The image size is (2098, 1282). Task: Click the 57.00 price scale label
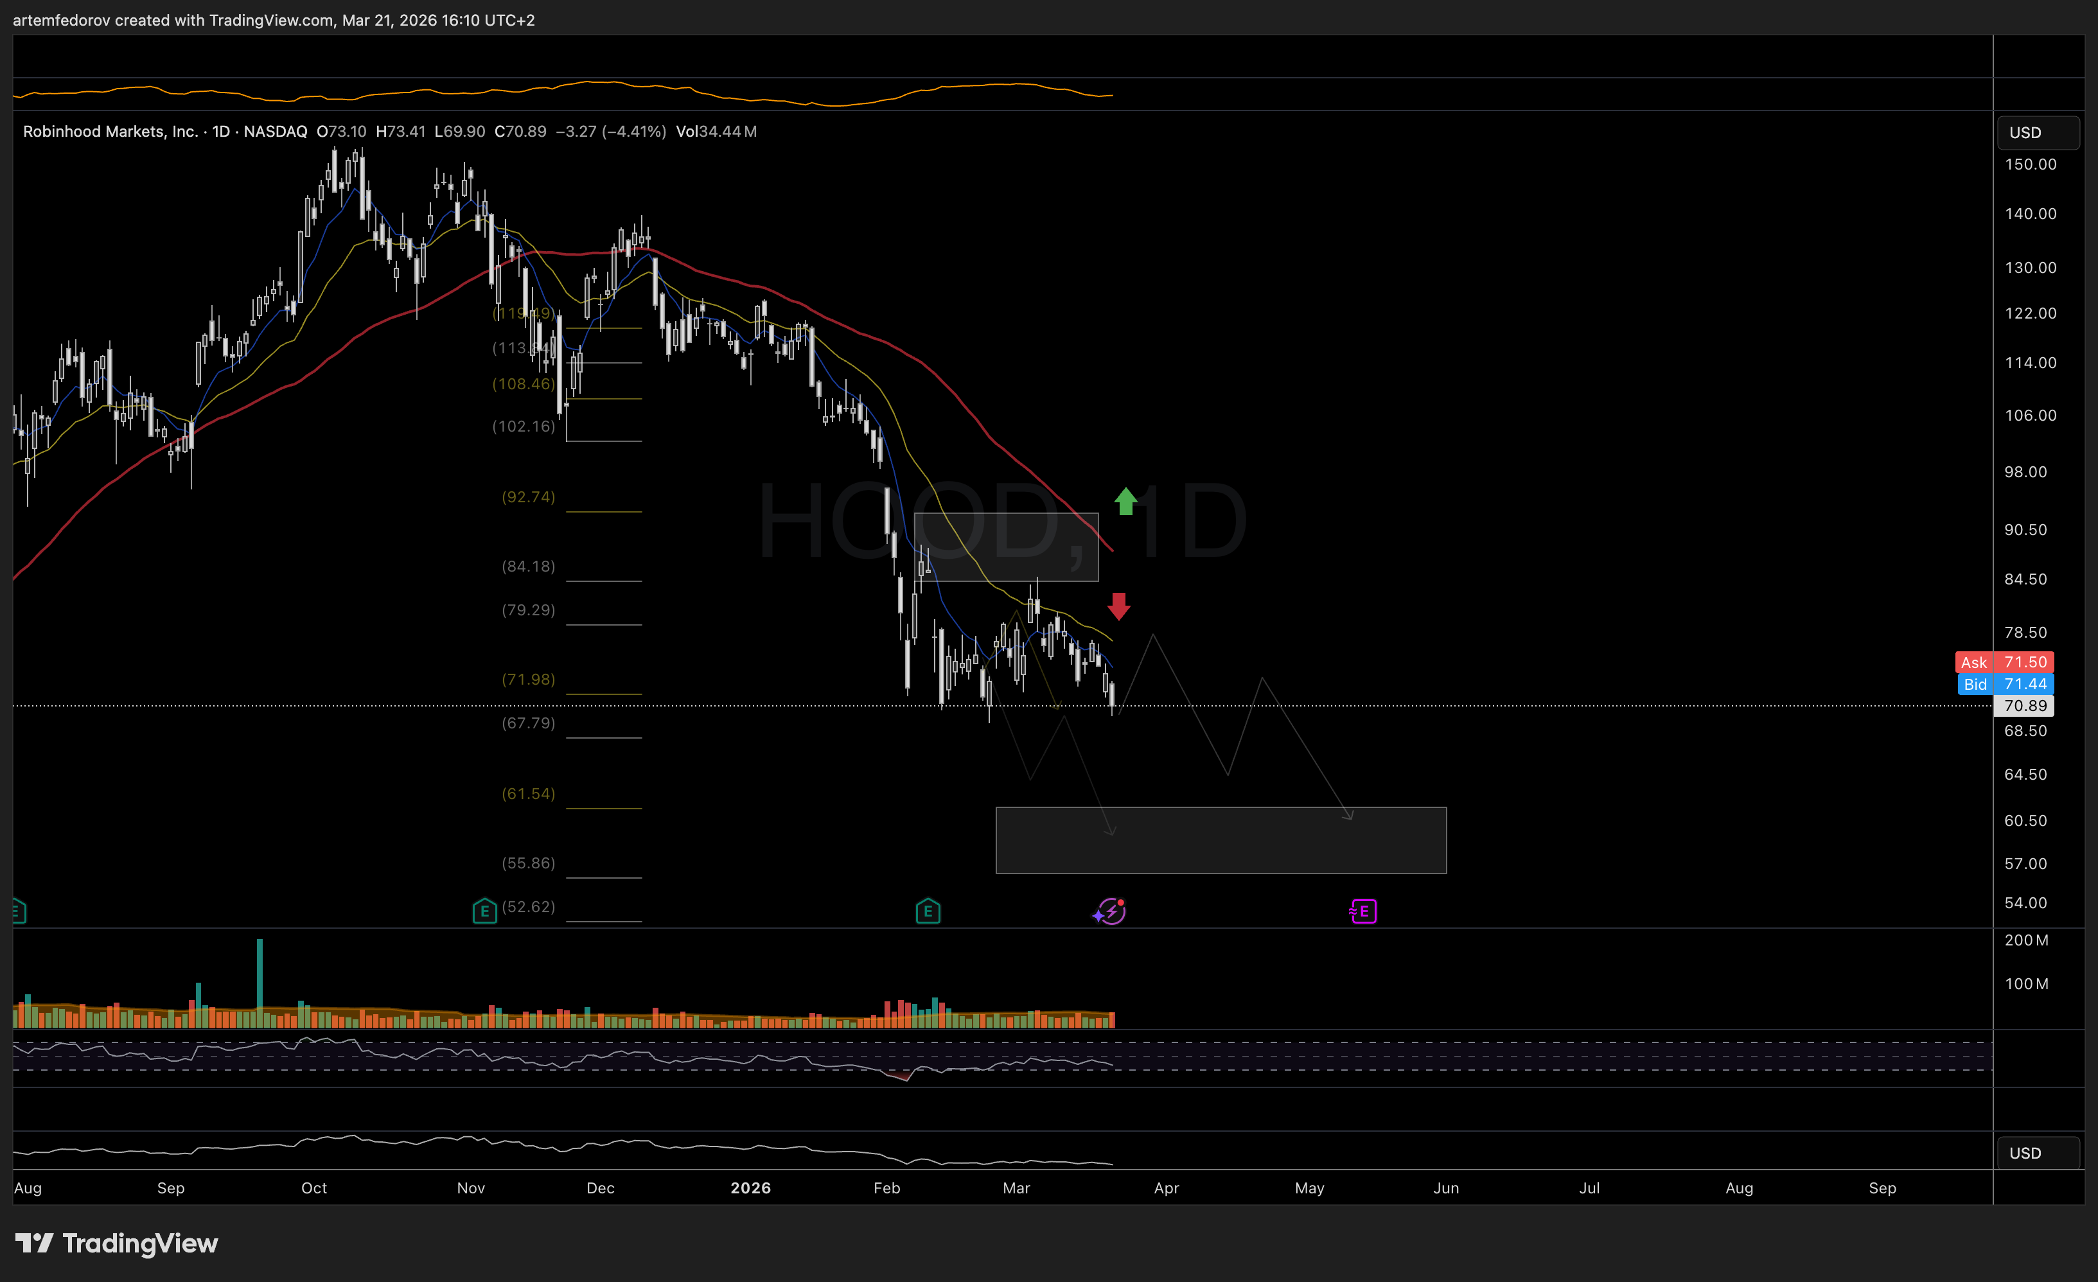pos(2025,864)
